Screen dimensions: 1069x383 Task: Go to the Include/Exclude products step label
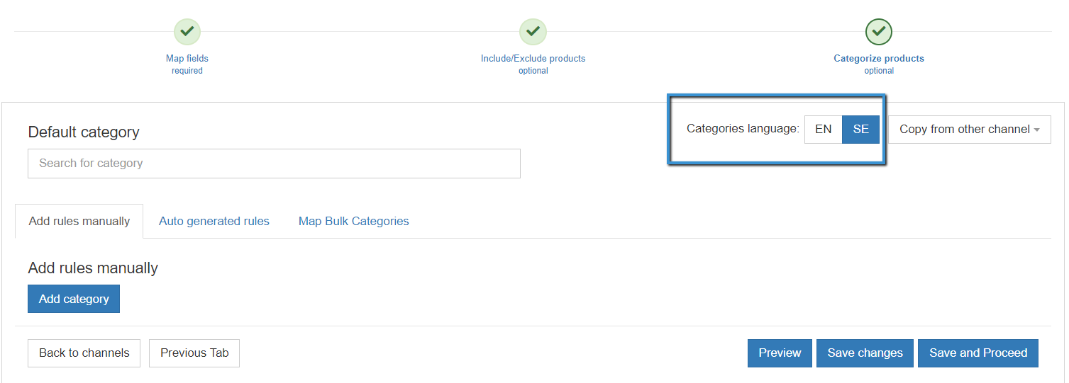[533, 59]
